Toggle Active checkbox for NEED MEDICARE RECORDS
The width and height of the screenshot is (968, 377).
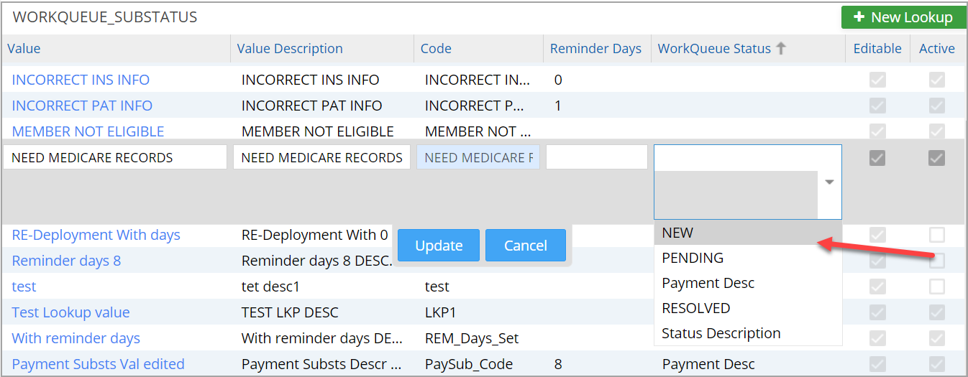pos(936,158)
